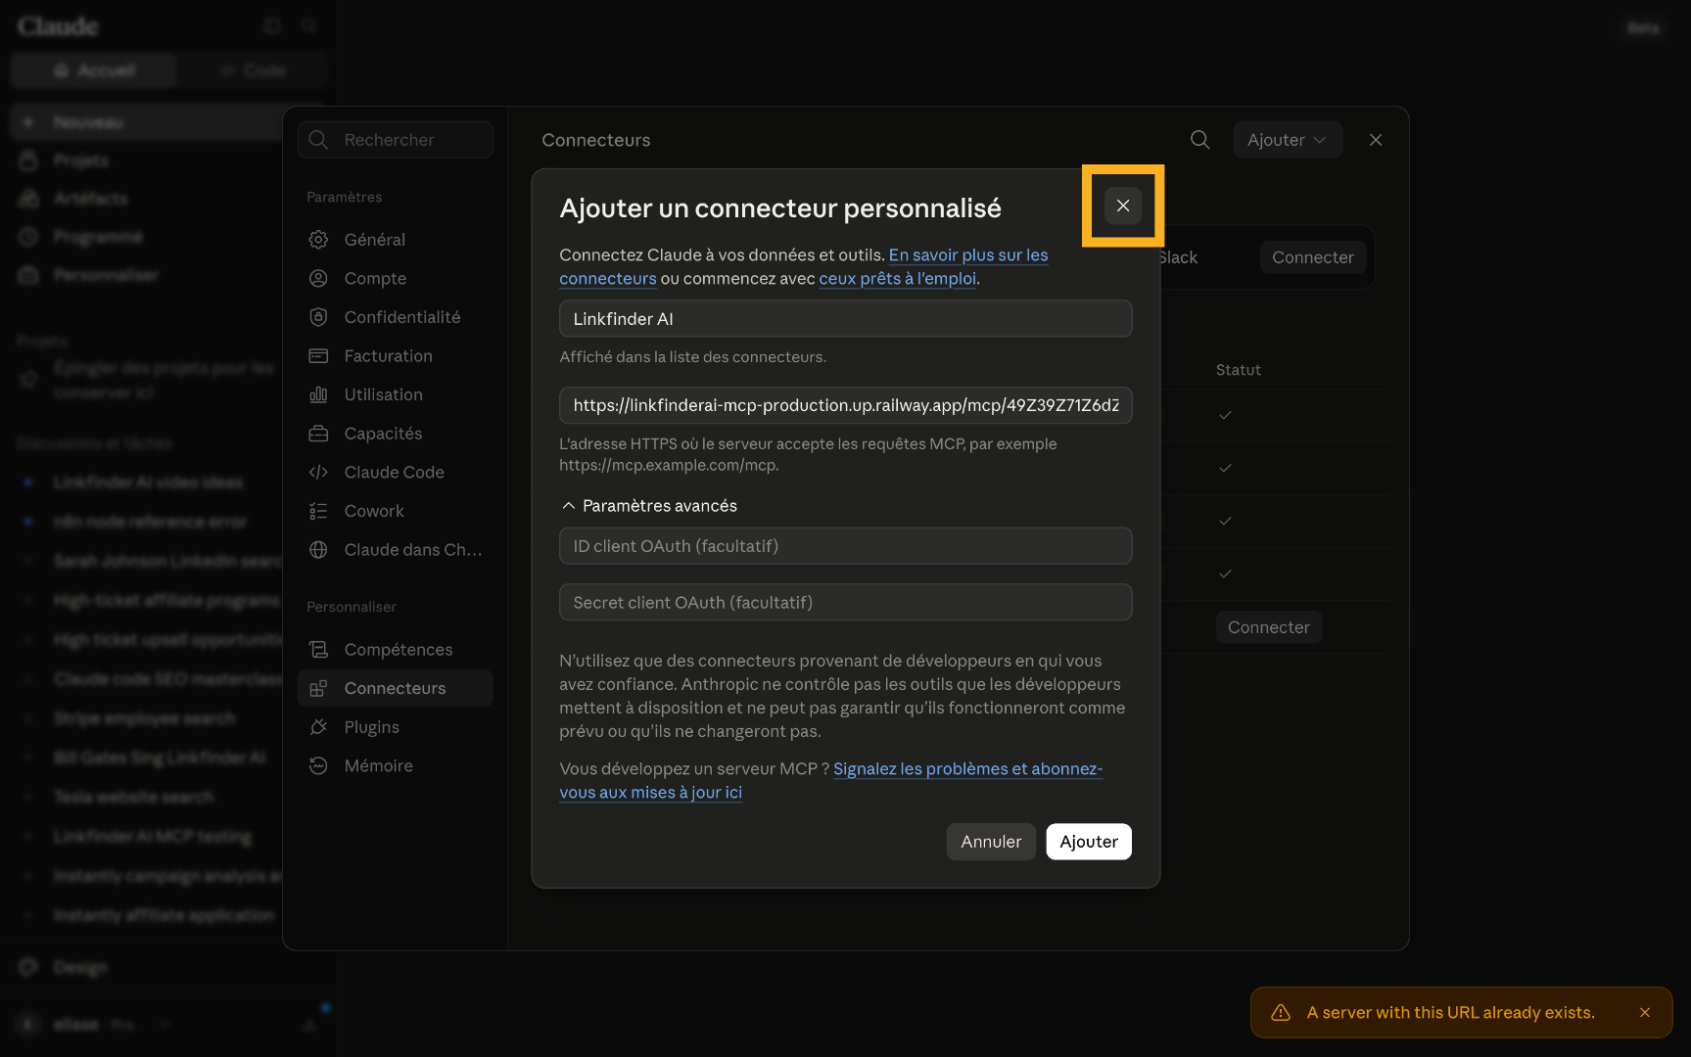Open Utilisation settings

[x=396, y=394]
